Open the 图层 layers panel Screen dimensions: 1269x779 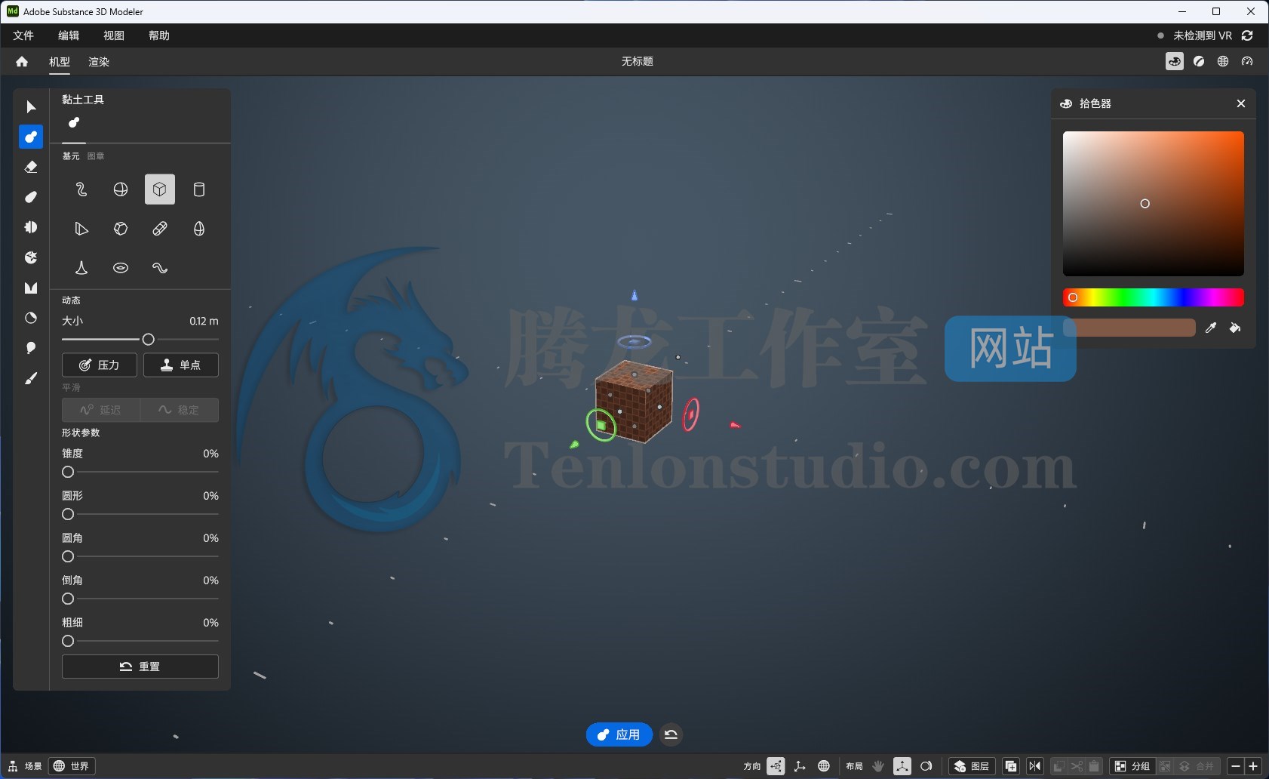972,766
